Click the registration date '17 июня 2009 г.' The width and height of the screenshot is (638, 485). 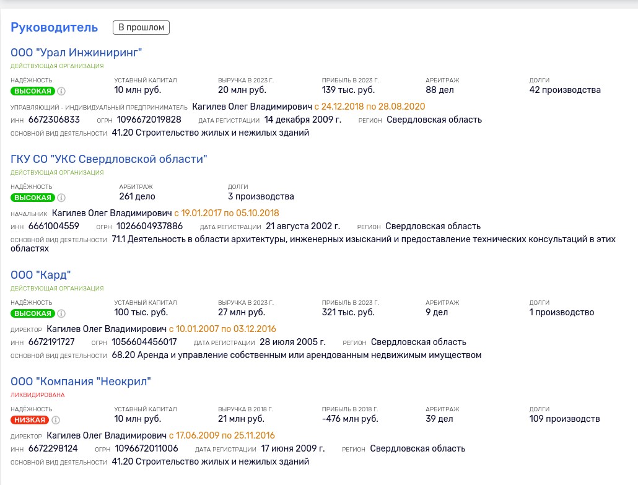[293, 449]
